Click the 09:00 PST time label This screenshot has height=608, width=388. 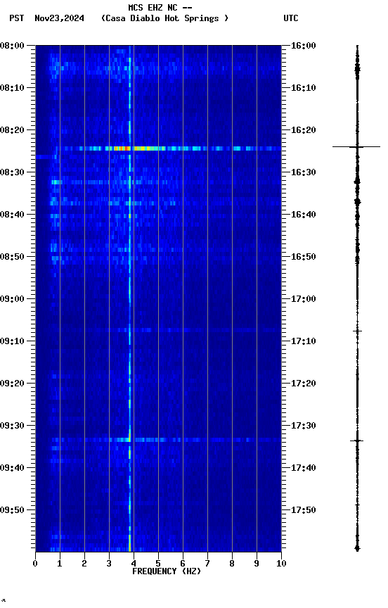click(x=12, y=299)
